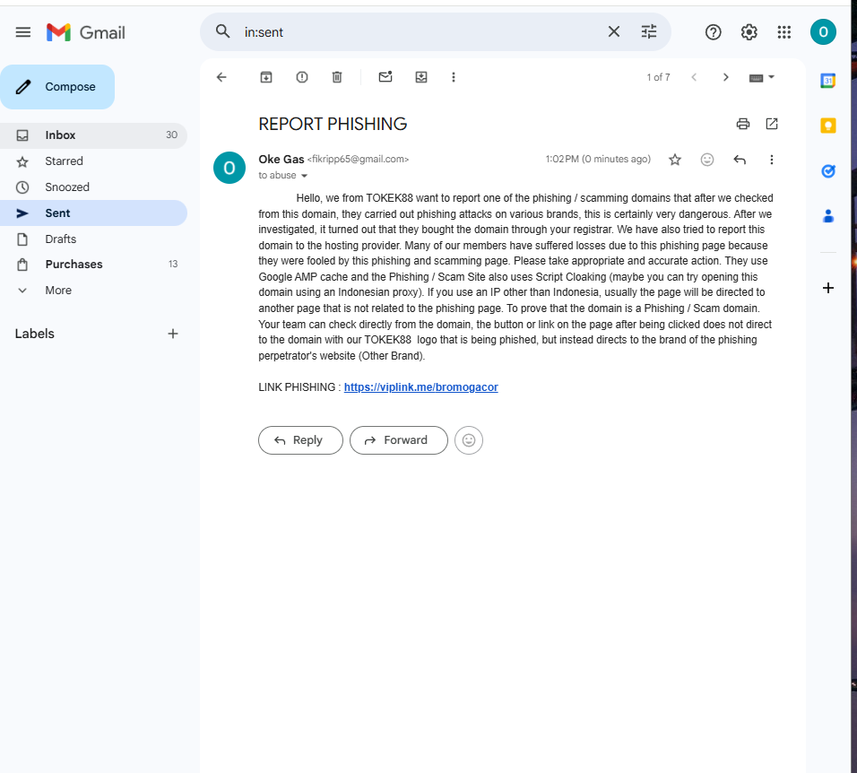The width and height of the screenshot is (857, 773).
Task: Add emoji reaction in message header
Action: tap(707, 160)
